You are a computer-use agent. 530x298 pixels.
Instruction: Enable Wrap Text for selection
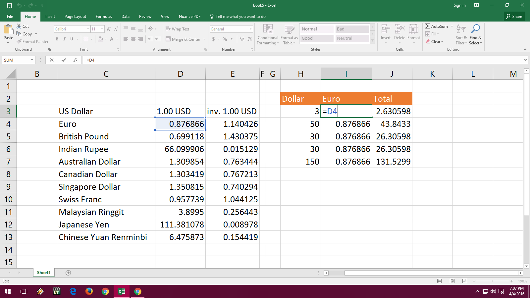(178, 29)
